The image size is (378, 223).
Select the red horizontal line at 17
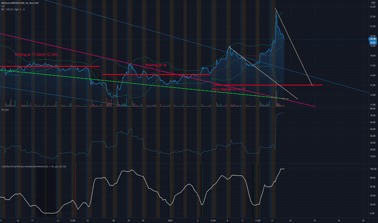click(x=50, y=66)
